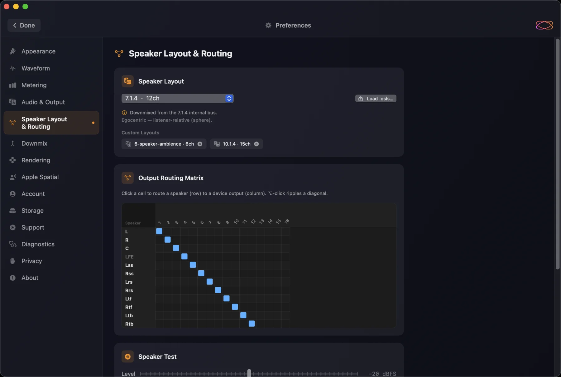Viewport: 561px width, 377px height.
Task: Click the Preferences gear icon in title
Action: click(x=268, y=26)
